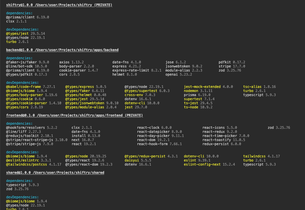Image resolution: width=305 pixels, height=210 pixels.
Task: Select the '@types/cors 2.8.19' entry
Action: (x=25, y=107)
